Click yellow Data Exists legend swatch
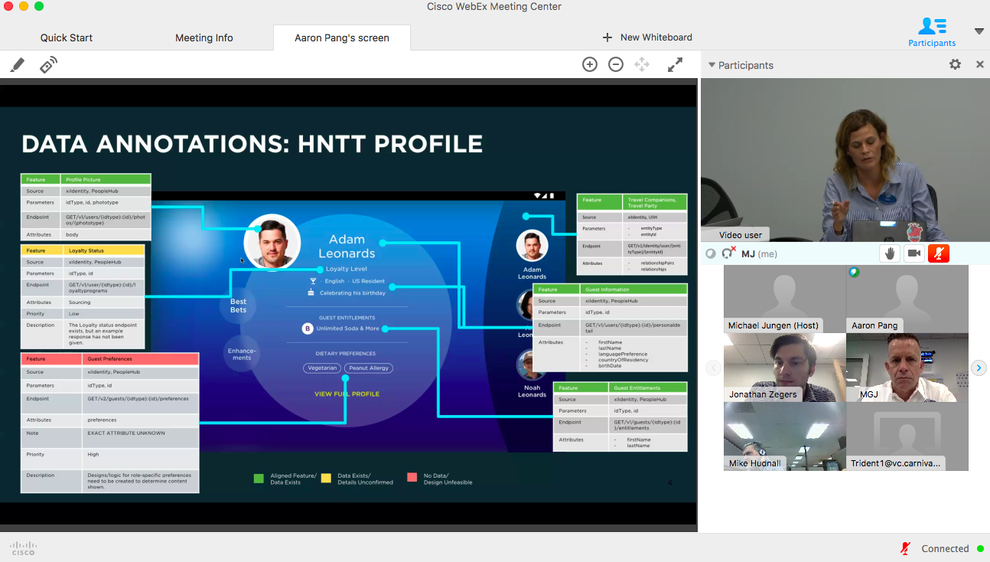The image size is (990, 562). pos(326,479)
